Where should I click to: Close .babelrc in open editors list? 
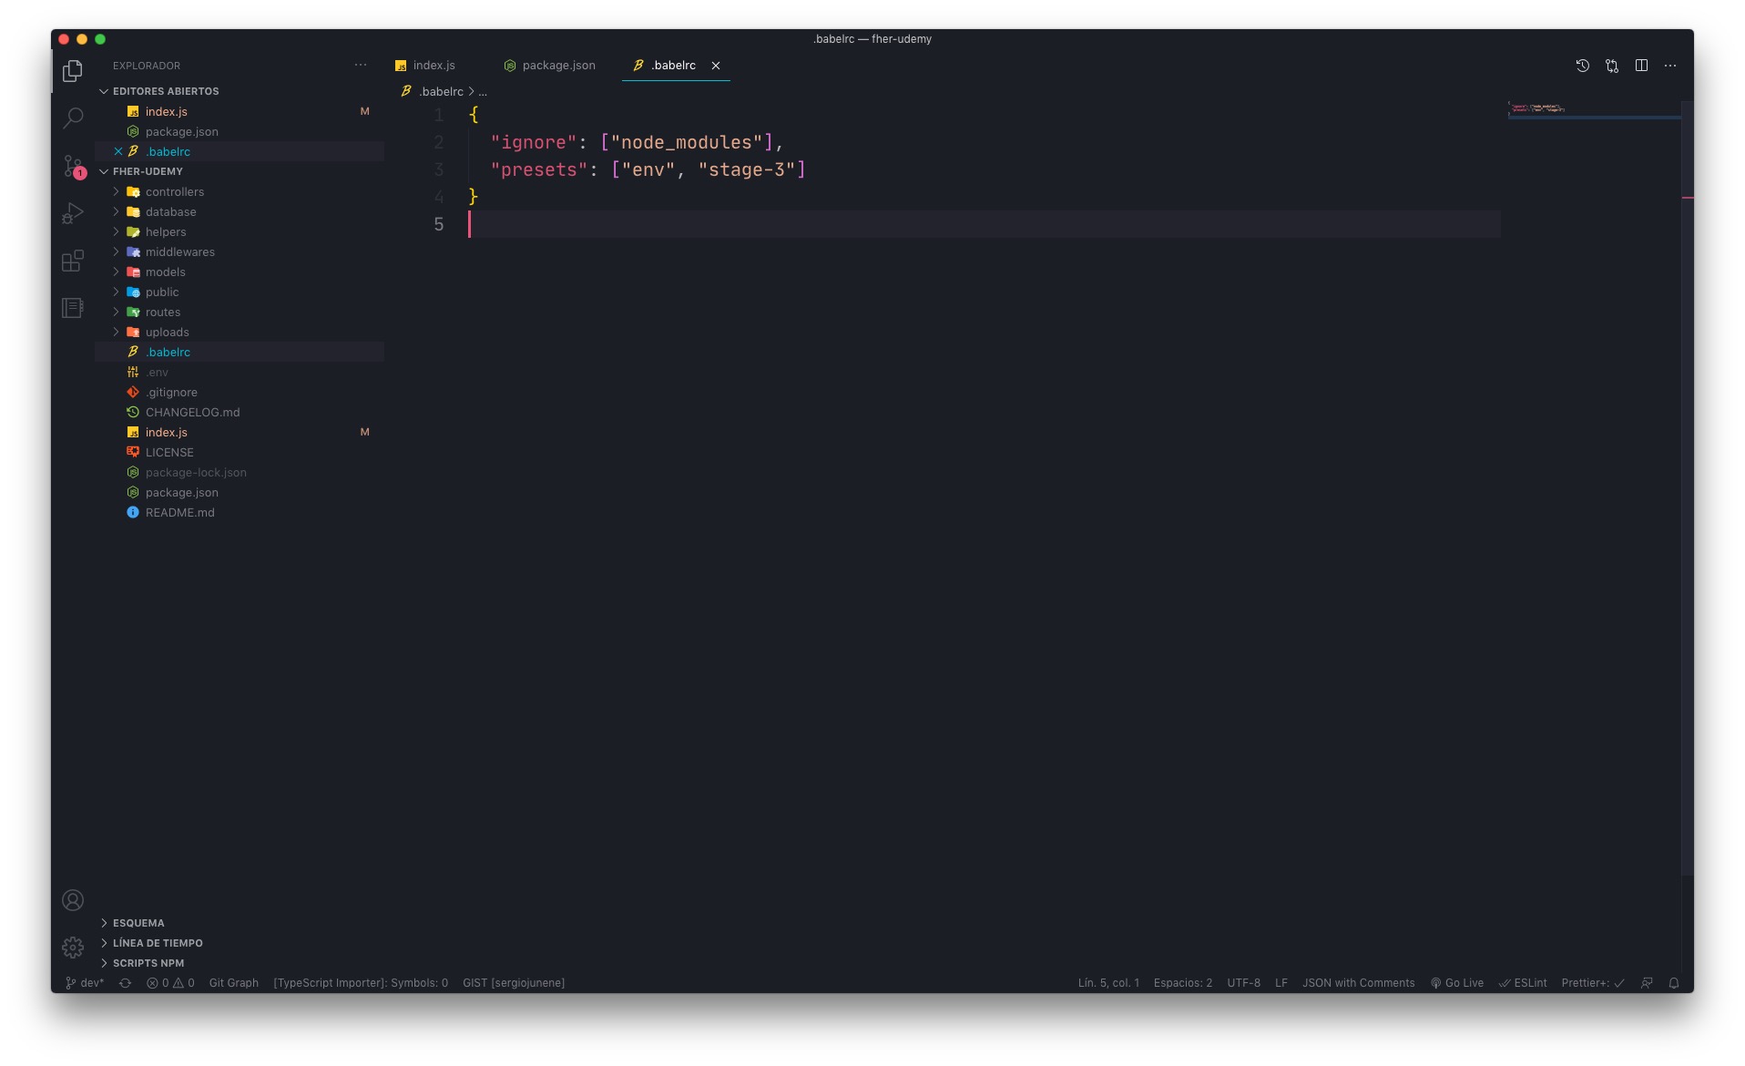[x=118, y=151]
